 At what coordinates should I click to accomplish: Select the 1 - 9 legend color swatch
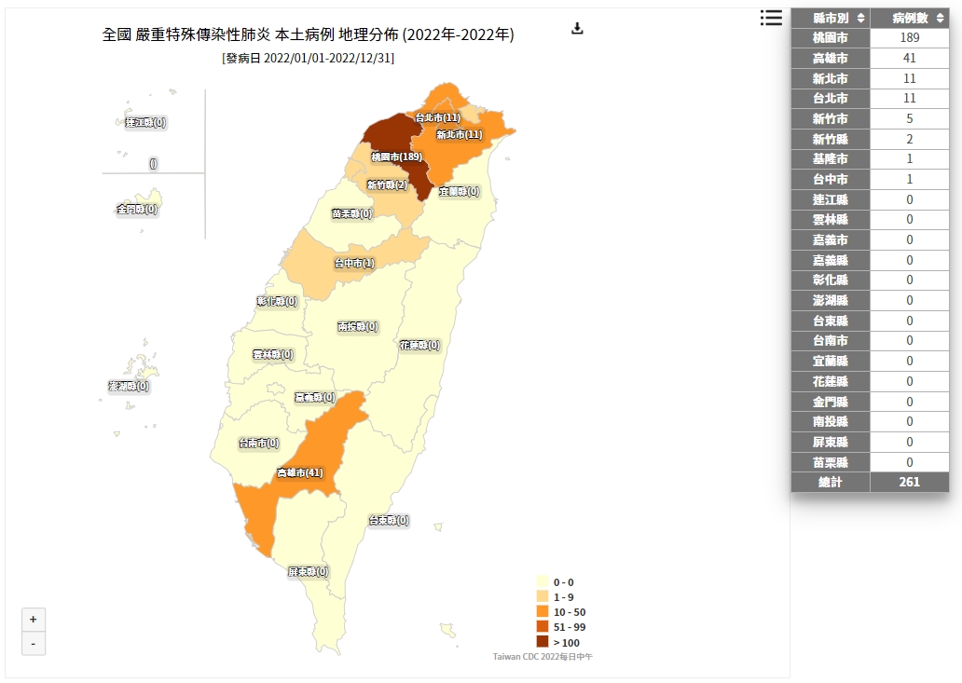(x=543, y=596)
